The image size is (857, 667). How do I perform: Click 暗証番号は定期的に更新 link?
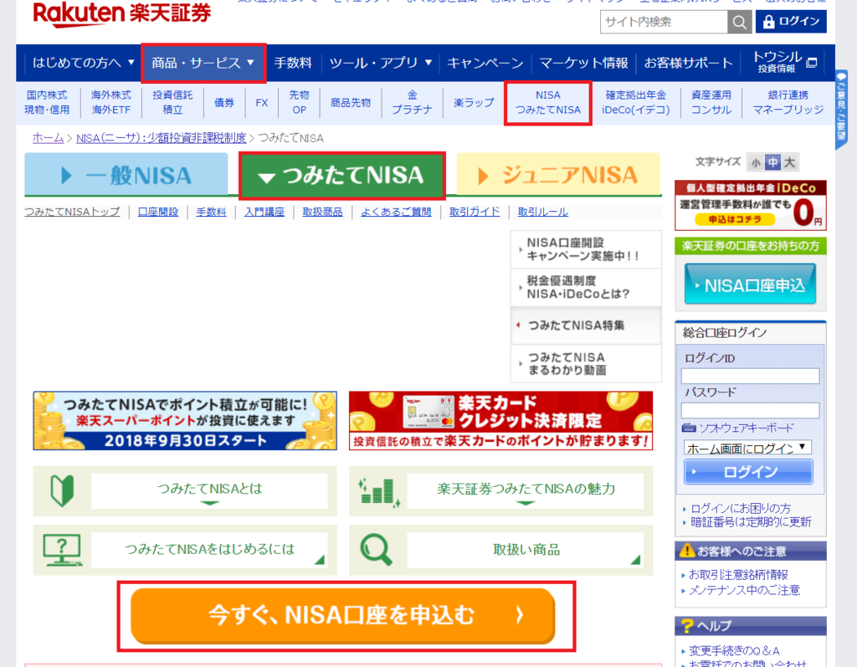pyautogui.click(x=751, y=522)
